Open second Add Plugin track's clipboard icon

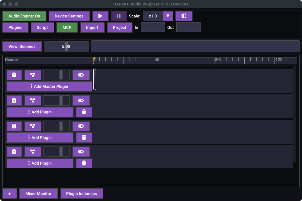tap(14, 126)
